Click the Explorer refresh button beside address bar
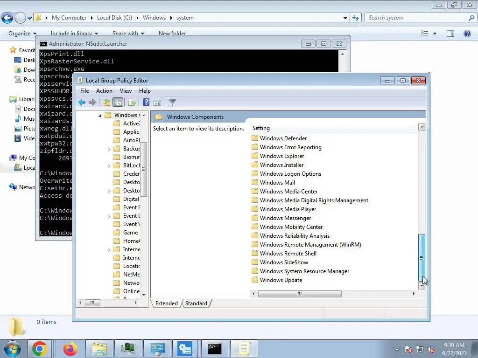This screenshot has height=358, width=478. click(x=355, y=18)
